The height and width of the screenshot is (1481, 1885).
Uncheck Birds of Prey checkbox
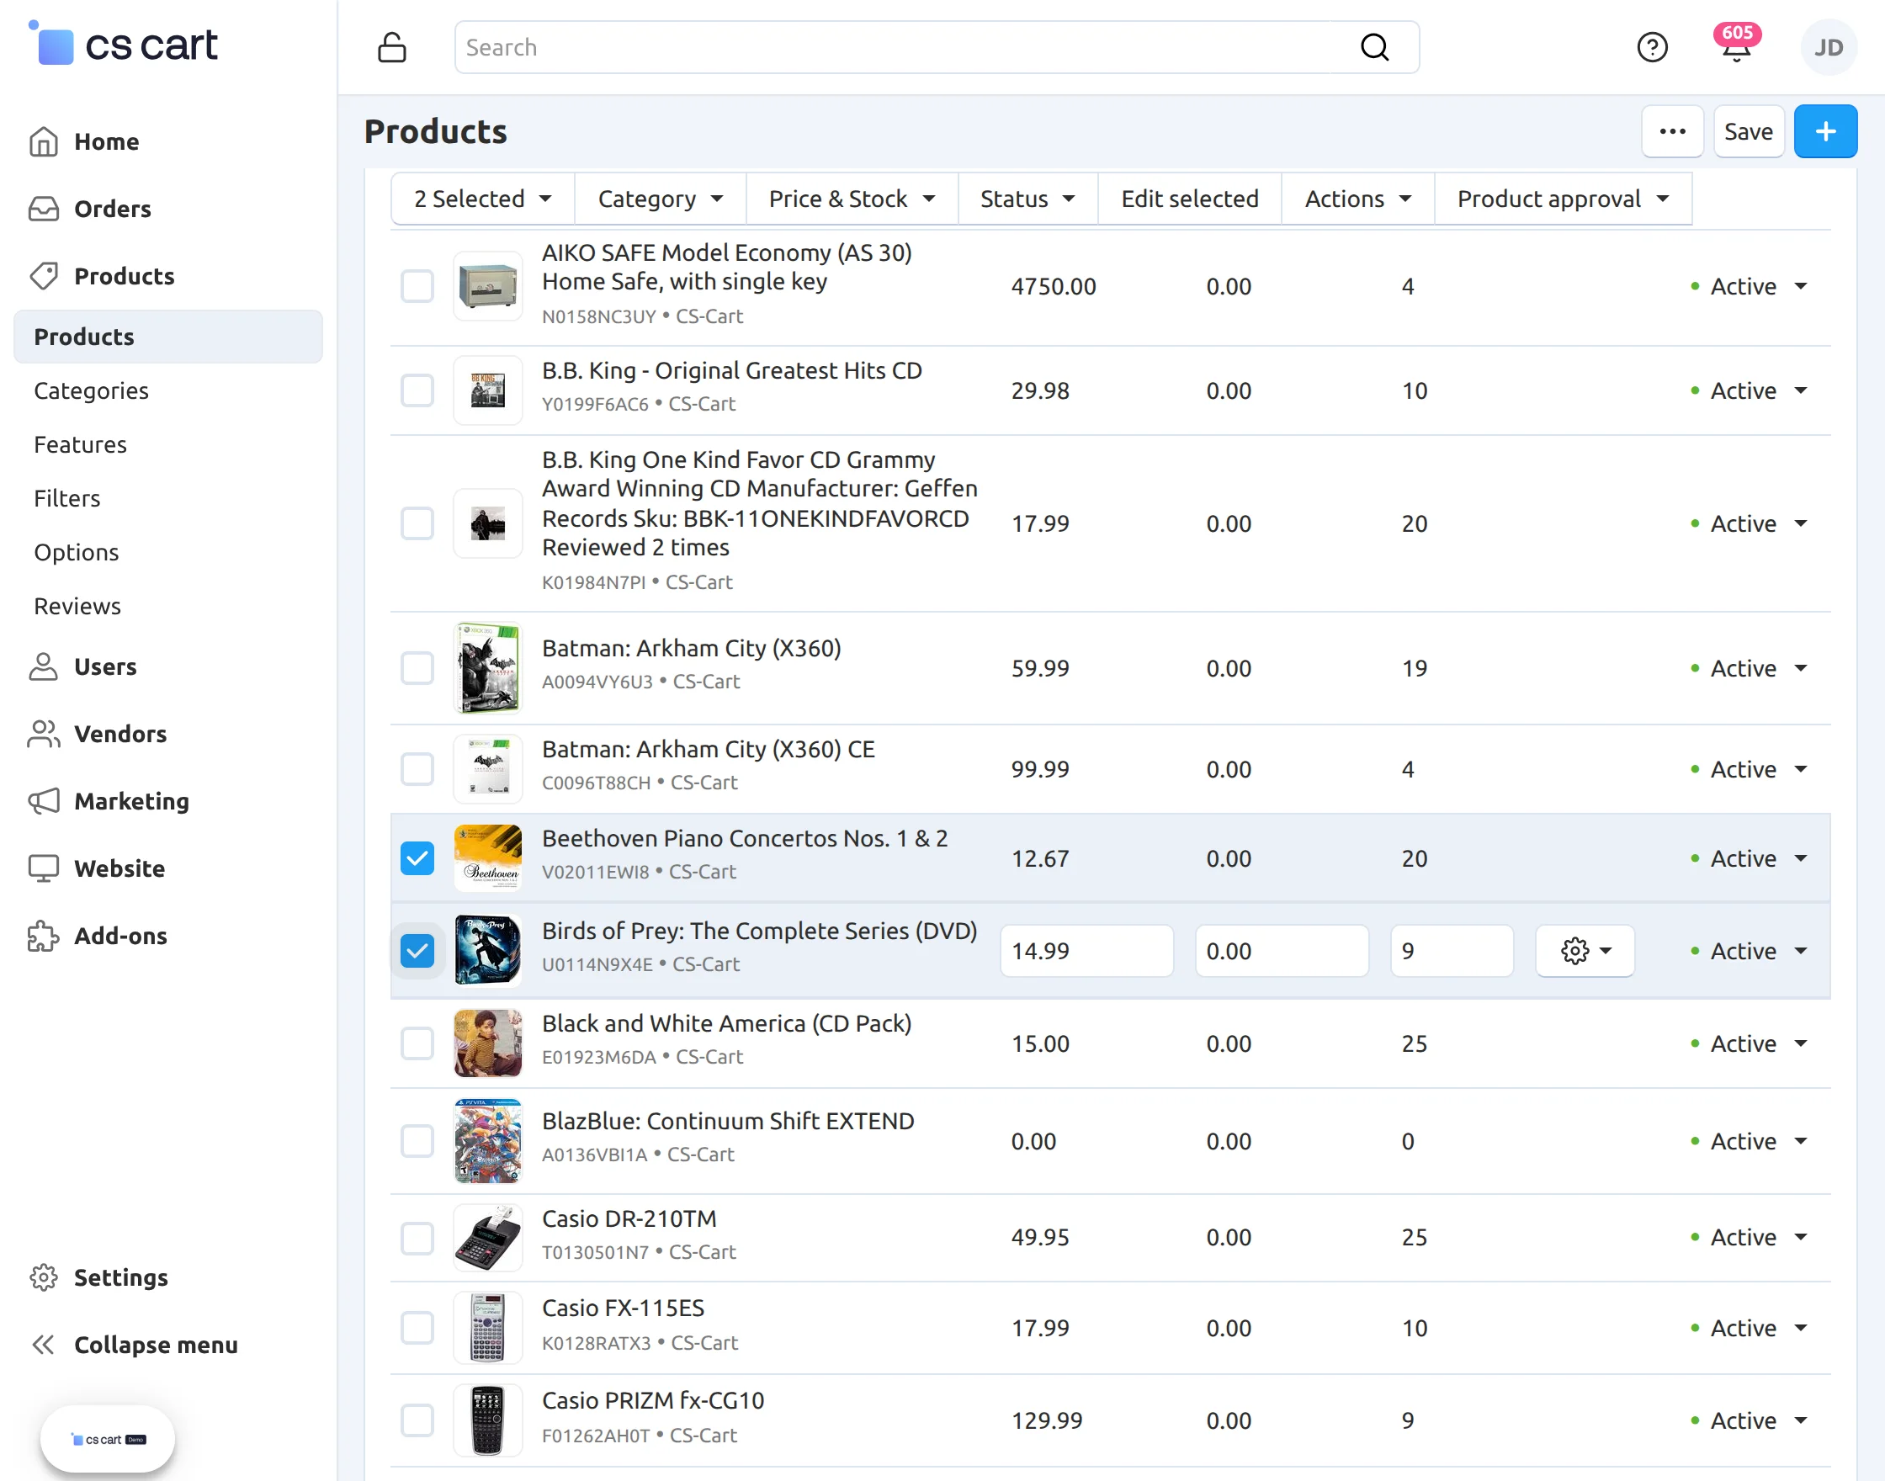point(417,951)
